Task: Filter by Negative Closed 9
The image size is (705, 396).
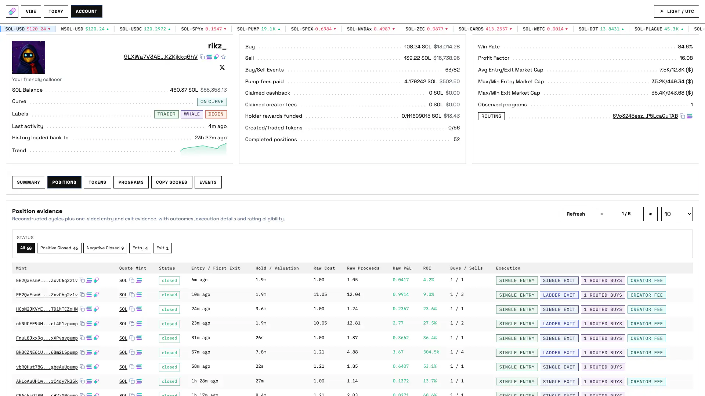Action: 105,248
